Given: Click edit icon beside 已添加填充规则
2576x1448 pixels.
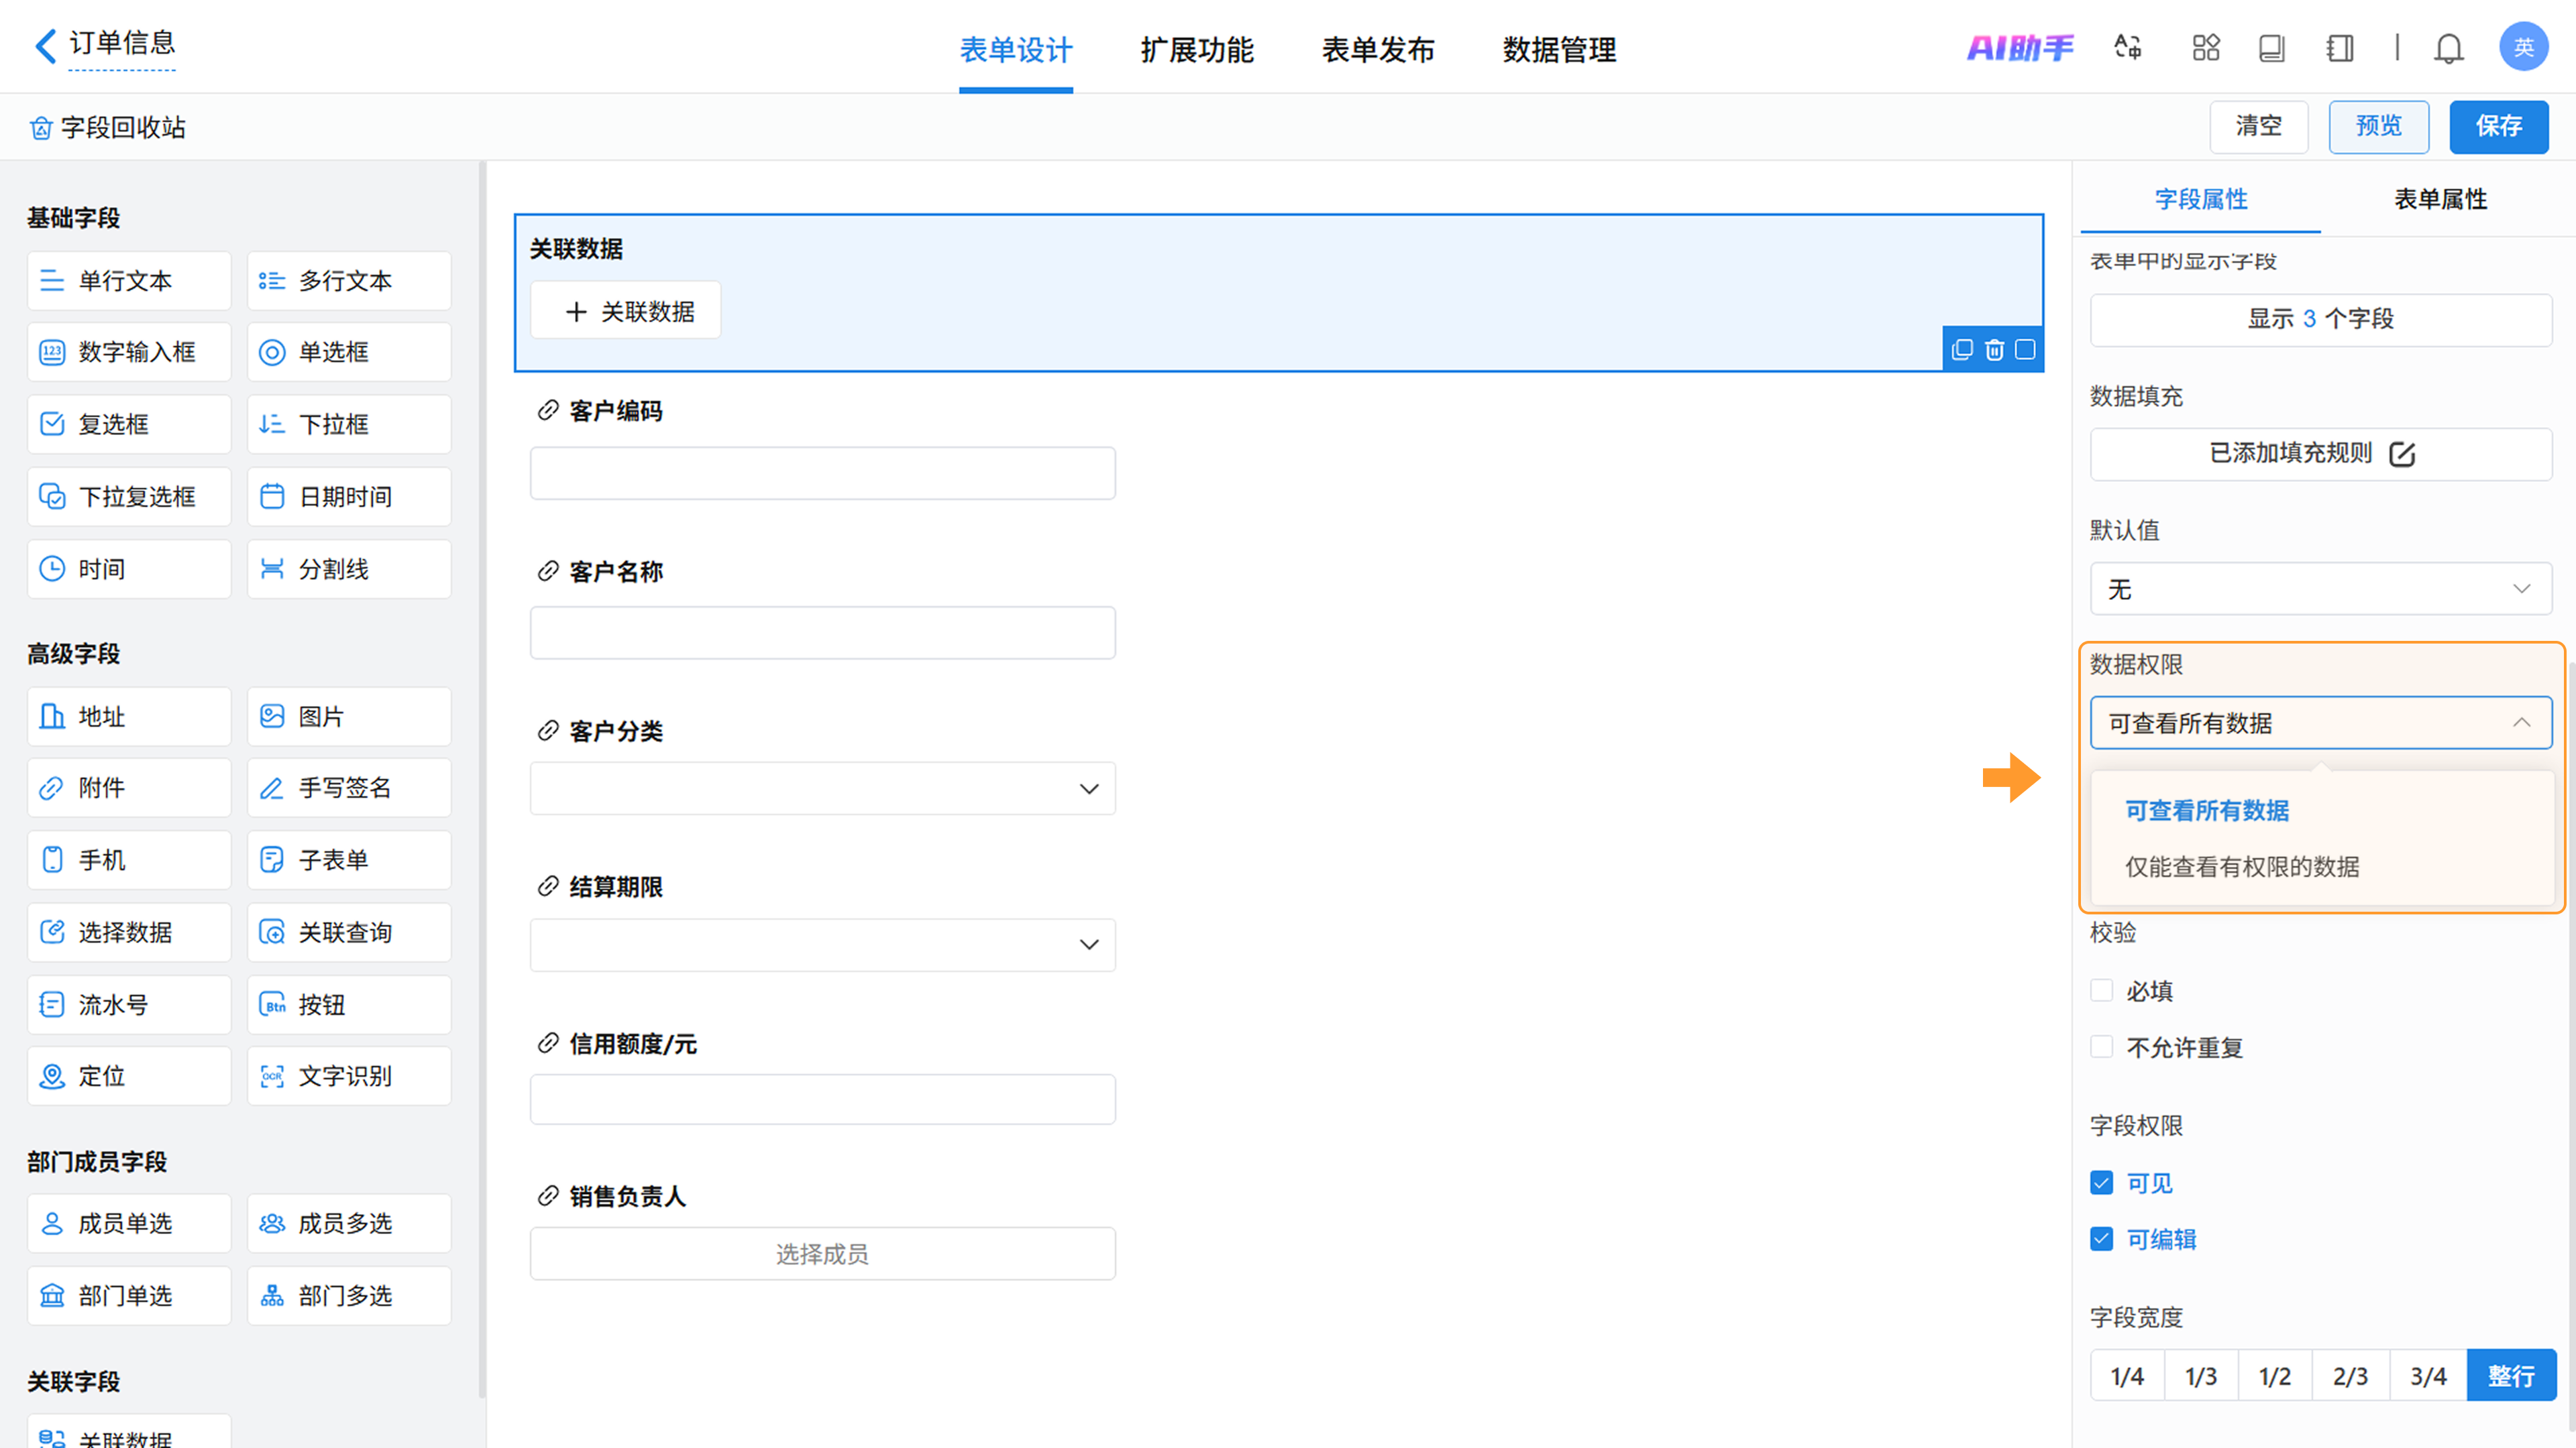Looking at the screenshot, I should (x=2402, y=455).
